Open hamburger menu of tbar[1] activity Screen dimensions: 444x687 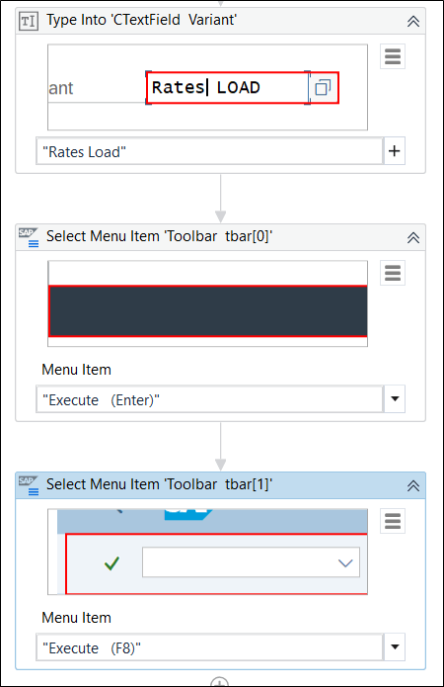(x=393, y=521)
